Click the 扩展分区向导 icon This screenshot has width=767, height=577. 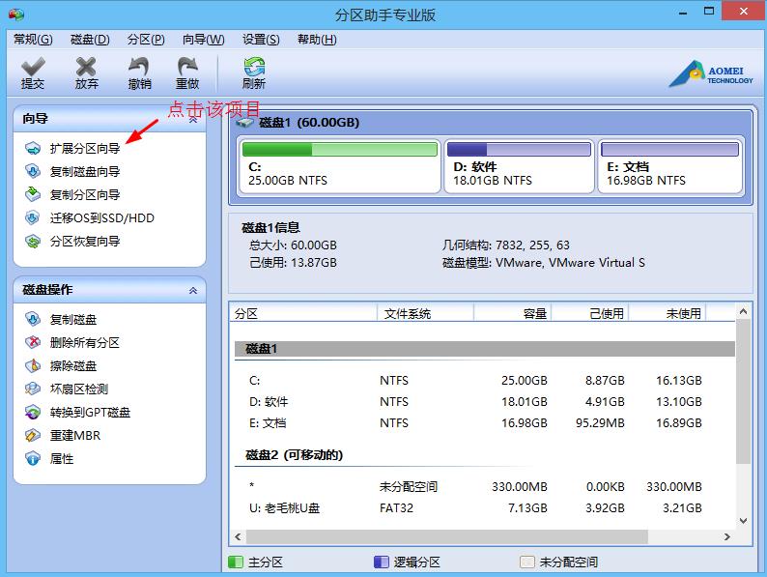[33, 148]
